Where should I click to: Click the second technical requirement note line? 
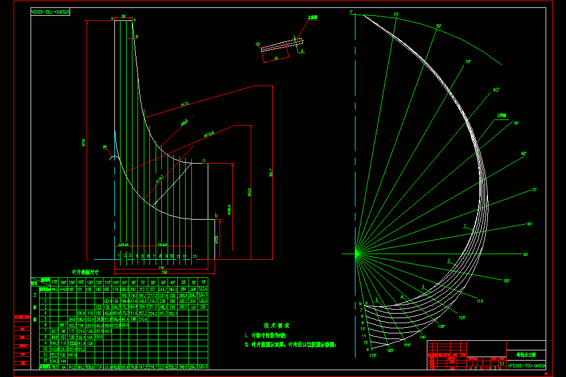pyautogui.click(x=290, y=345)
